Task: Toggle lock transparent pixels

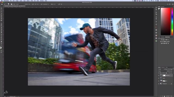Action: pos(160,73)
